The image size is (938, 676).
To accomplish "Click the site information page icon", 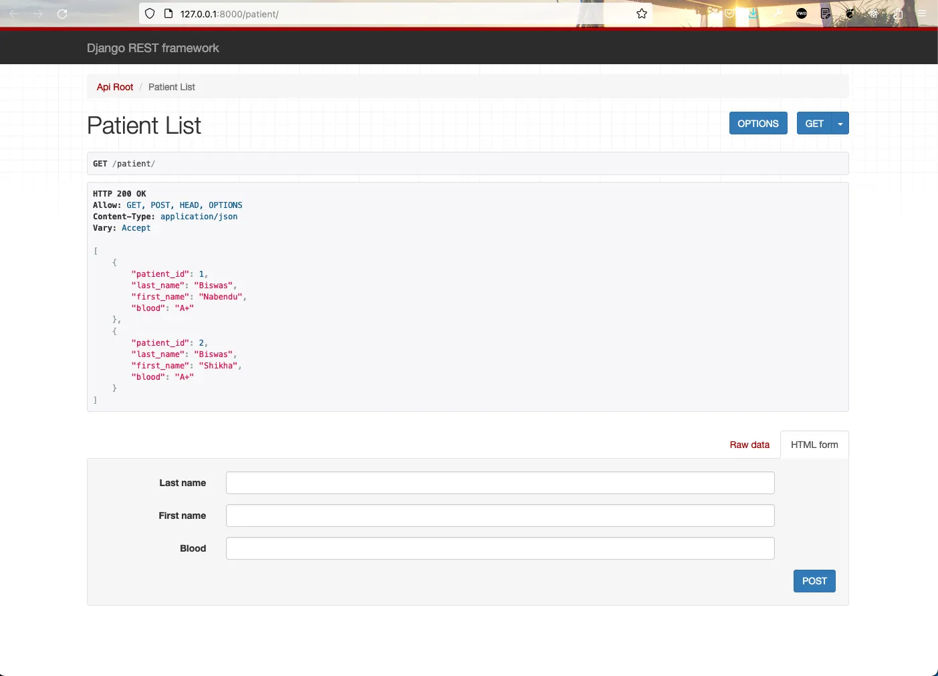I will pyautogui.click(x=168, y=13).
